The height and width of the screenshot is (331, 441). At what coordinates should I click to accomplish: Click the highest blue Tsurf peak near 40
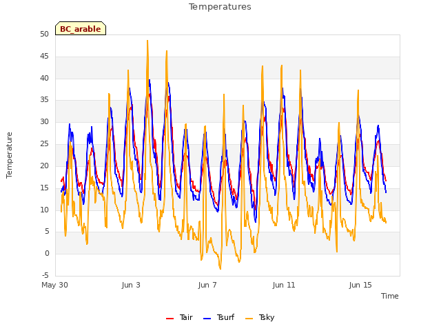coord(150,80)
